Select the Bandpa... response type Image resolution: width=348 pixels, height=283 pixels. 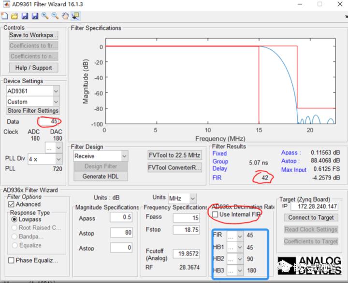tap(14, 237)
